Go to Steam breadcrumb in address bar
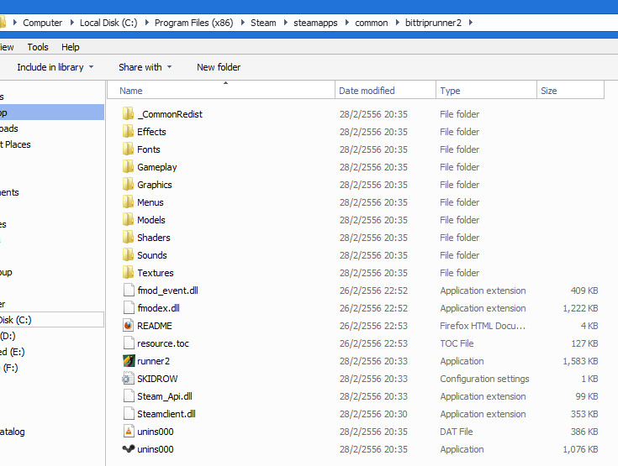The width and height of the screenshot is (618, 466). click(263, 23)
